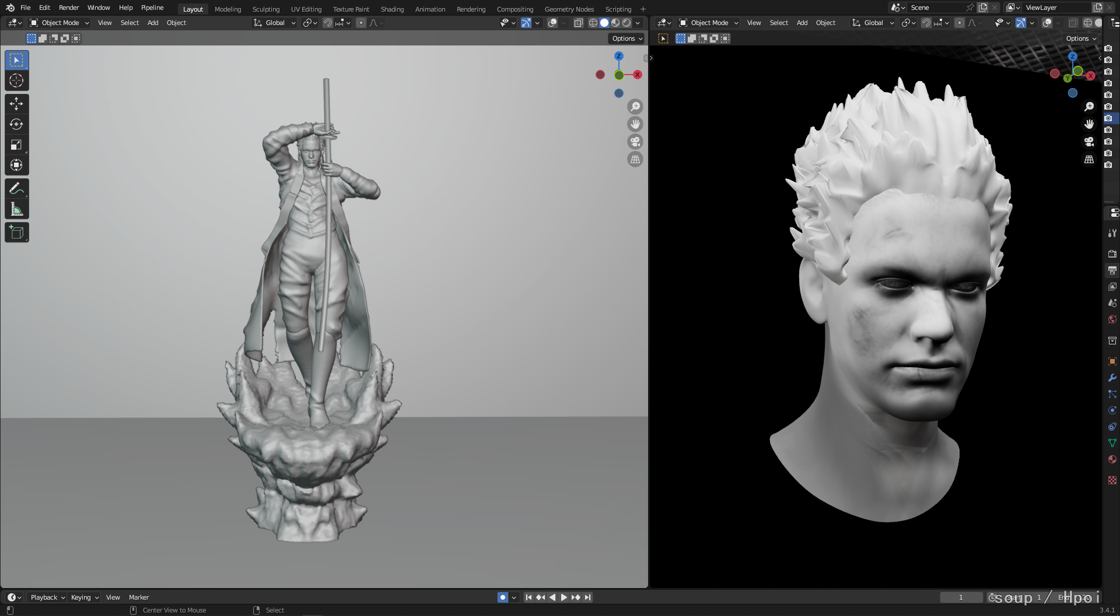Toggle gizmos in left viewport
The height and width of the screenshot is (616, 1120).
[526, 23]
